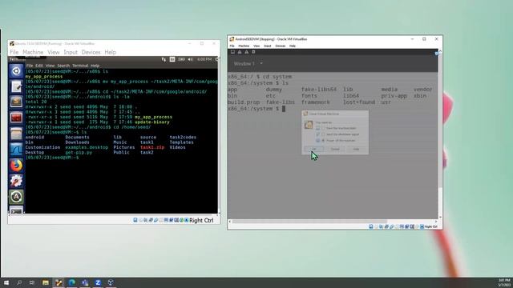Screen dimensions: 513x288
Task: Click priv-app in Android terminal listing
Action: click(x=394, y=96)
